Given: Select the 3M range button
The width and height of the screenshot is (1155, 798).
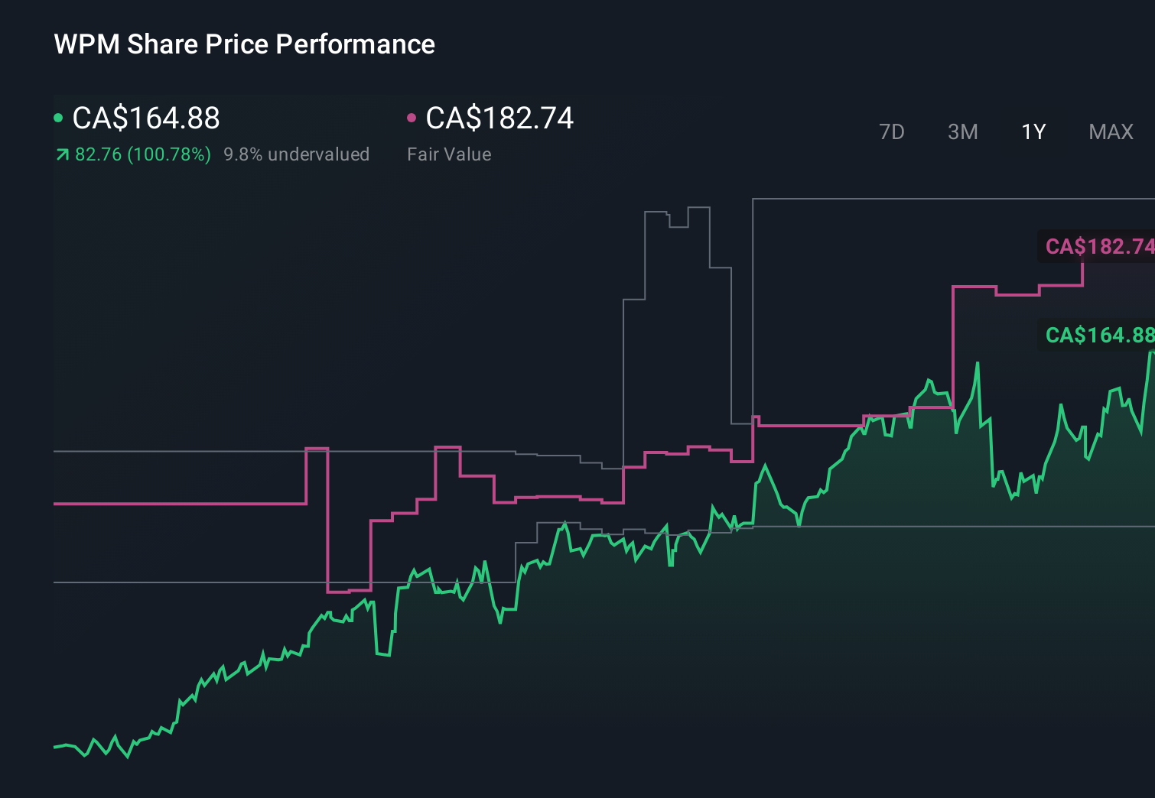Looking at the screenshot, I should [x=962, y=131].
